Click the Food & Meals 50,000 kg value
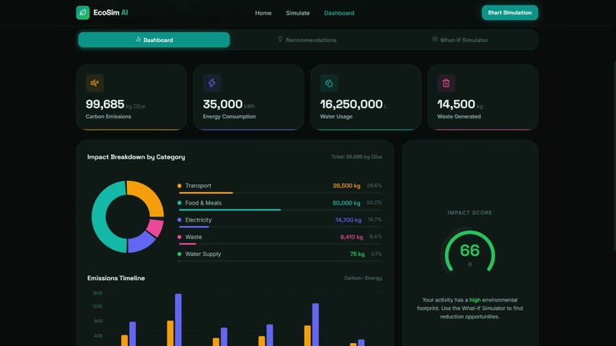 tap(346, 203)
